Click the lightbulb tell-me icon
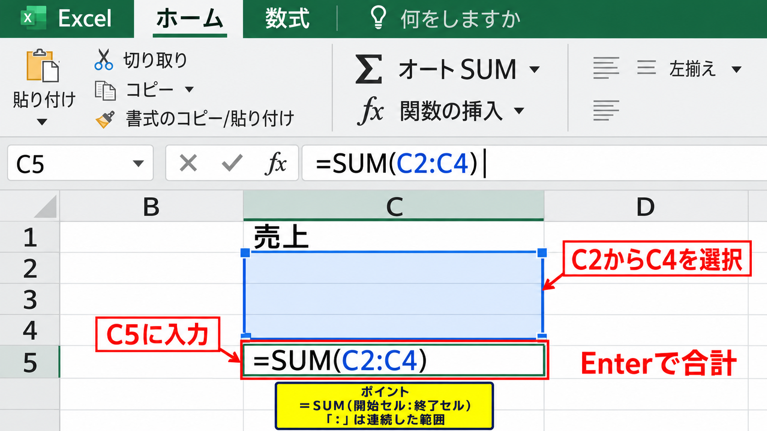This screenshot has height=431, width=767. pyautogui.click(x=378, y=18)
